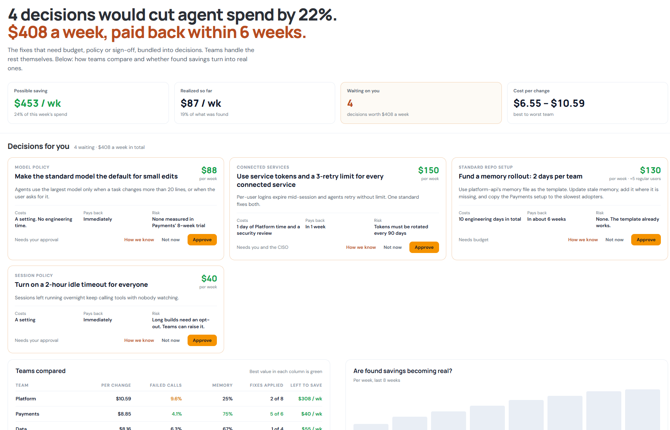This screenshot has height=430, width=670.
Task: Click Platform's '$308 / wk' left to save
Action: pos(310,399)
